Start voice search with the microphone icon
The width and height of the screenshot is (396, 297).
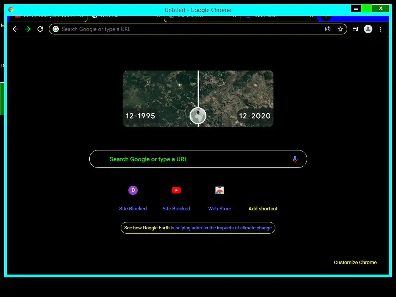point(295,159)
